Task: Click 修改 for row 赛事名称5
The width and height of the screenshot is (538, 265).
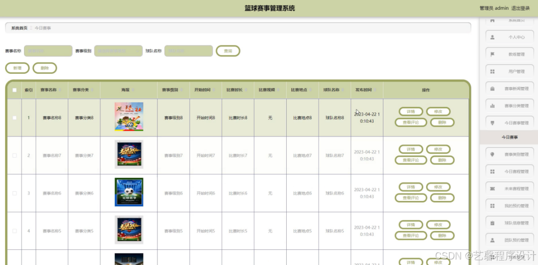Action: 438,225
